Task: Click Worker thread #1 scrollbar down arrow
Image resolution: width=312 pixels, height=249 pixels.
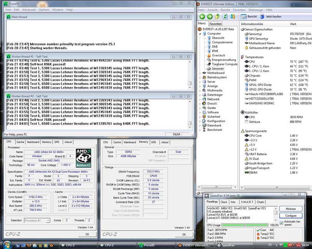Action: pyautogui.click(x=190, y=88)
